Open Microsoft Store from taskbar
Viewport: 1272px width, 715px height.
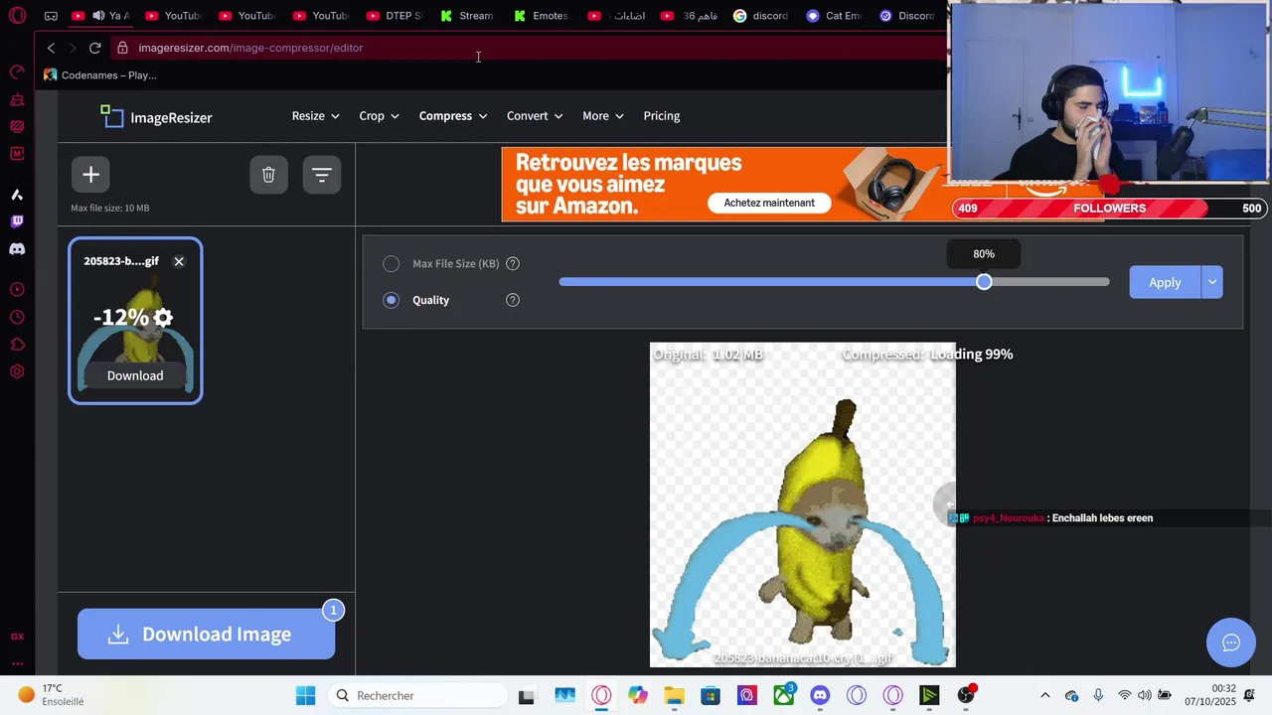pyautogui.click(x=711, y=695)
